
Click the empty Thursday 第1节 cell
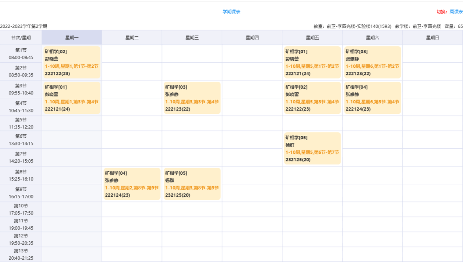point(252,54)
